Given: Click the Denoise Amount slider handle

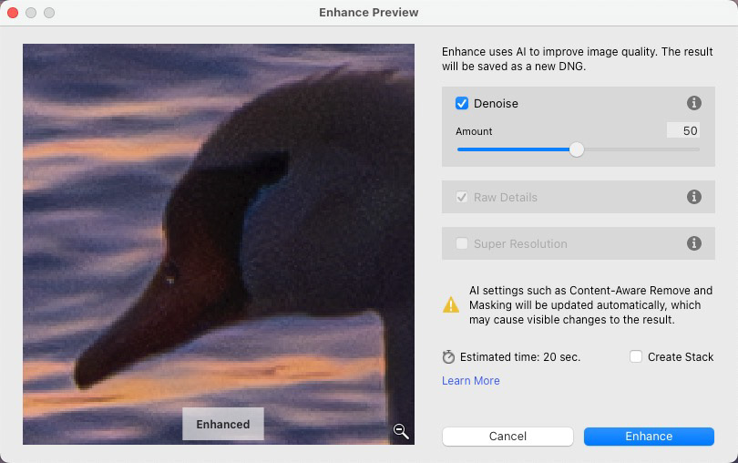Looking at the screenshot, I should (577, 149).
